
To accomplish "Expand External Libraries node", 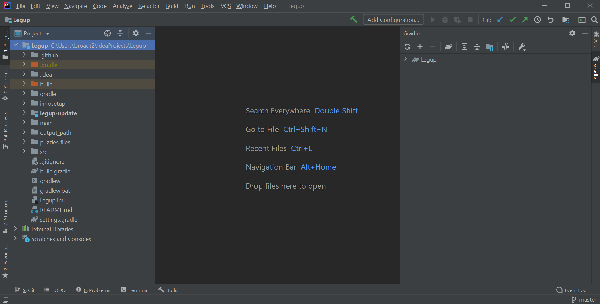I will (15, 229).
